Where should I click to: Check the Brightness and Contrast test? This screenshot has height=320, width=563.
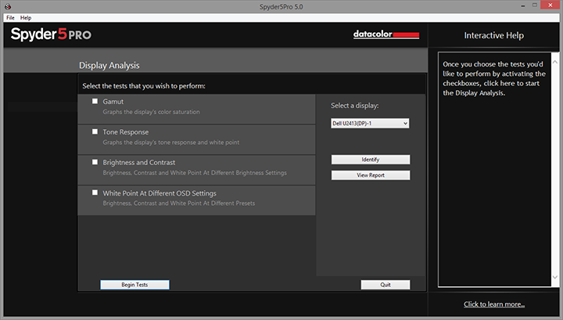pos(95,162)
